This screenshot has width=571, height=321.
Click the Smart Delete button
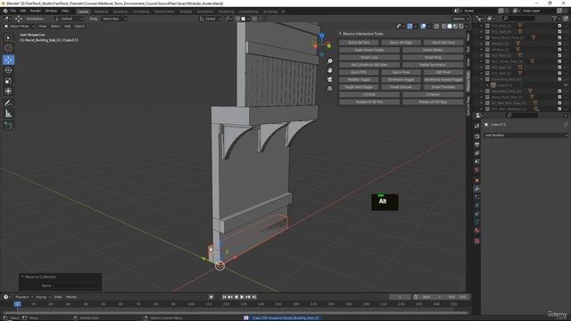point(433,50)
